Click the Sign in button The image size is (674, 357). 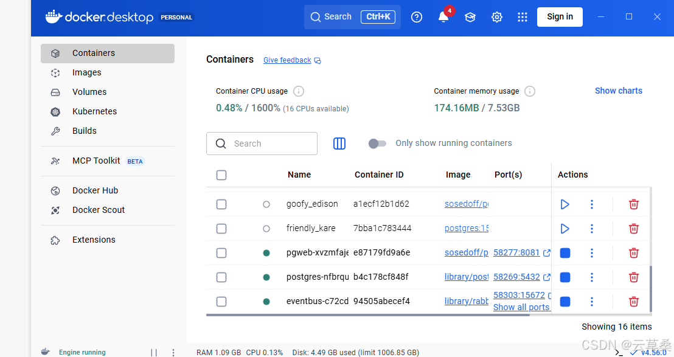pyautogui.click(x=560, y=17)
